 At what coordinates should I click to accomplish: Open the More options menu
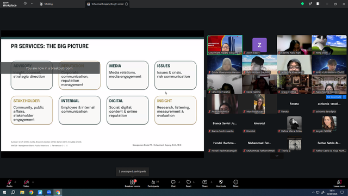(235, 183)
